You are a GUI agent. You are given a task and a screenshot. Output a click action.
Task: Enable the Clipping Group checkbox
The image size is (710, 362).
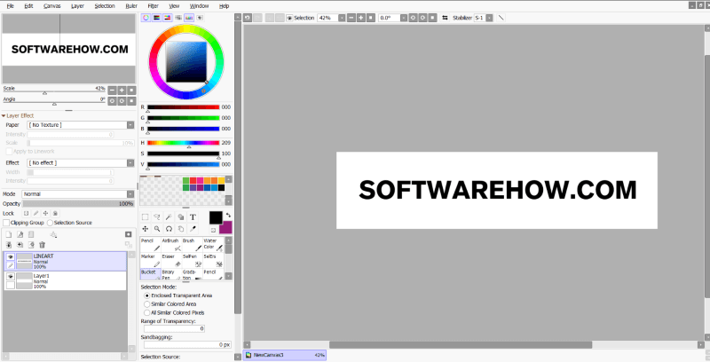[x=6, y=223]
